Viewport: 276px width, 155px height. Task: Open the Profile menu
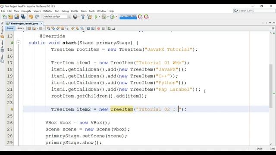tap(75, 11)
